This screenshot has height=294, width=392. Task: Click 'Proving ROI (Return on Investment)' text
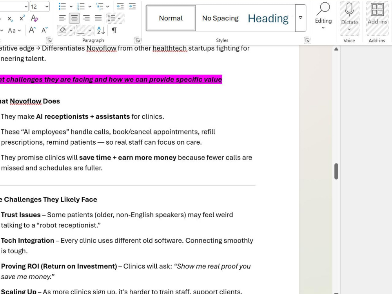(59, 266)
